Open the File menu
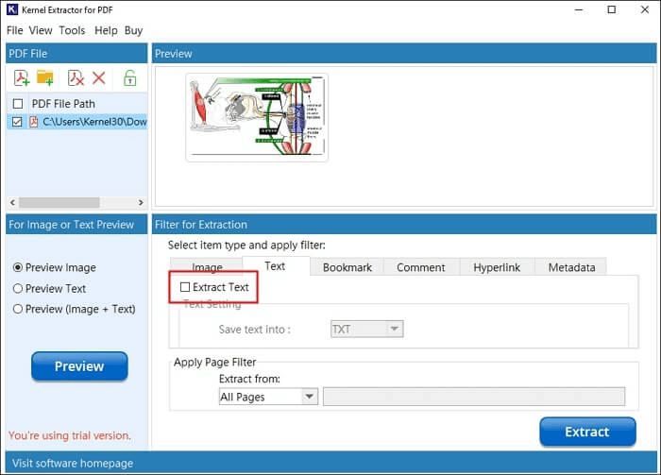Image resolution: width=661 pixels, height=475 pixels. [15, 30]
